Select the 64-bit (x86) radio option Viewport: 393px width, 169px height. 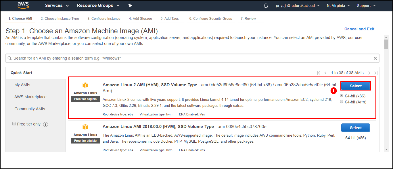(x=342, y=96)
